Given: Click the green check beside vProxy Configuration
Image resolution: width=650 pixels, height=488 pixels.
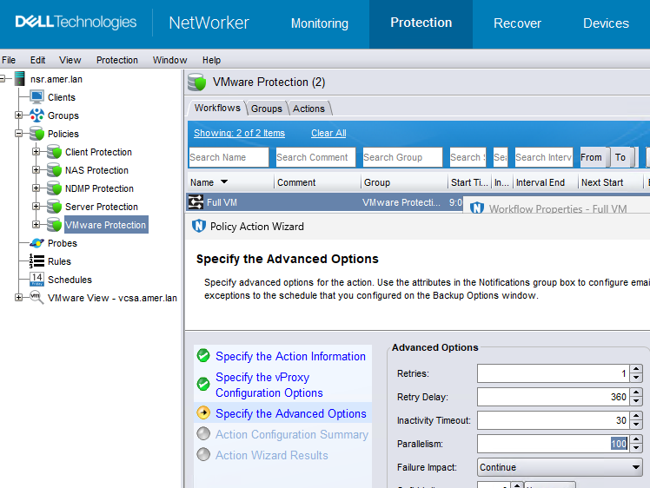Looking at the screenshot, I should coord(203,384).
